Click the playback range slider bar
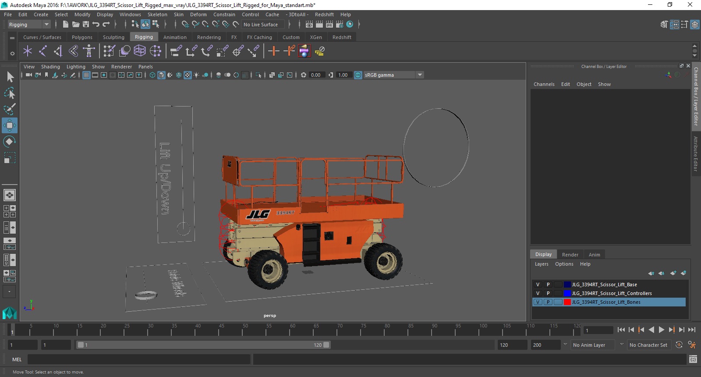 click(x=204, y=345)
